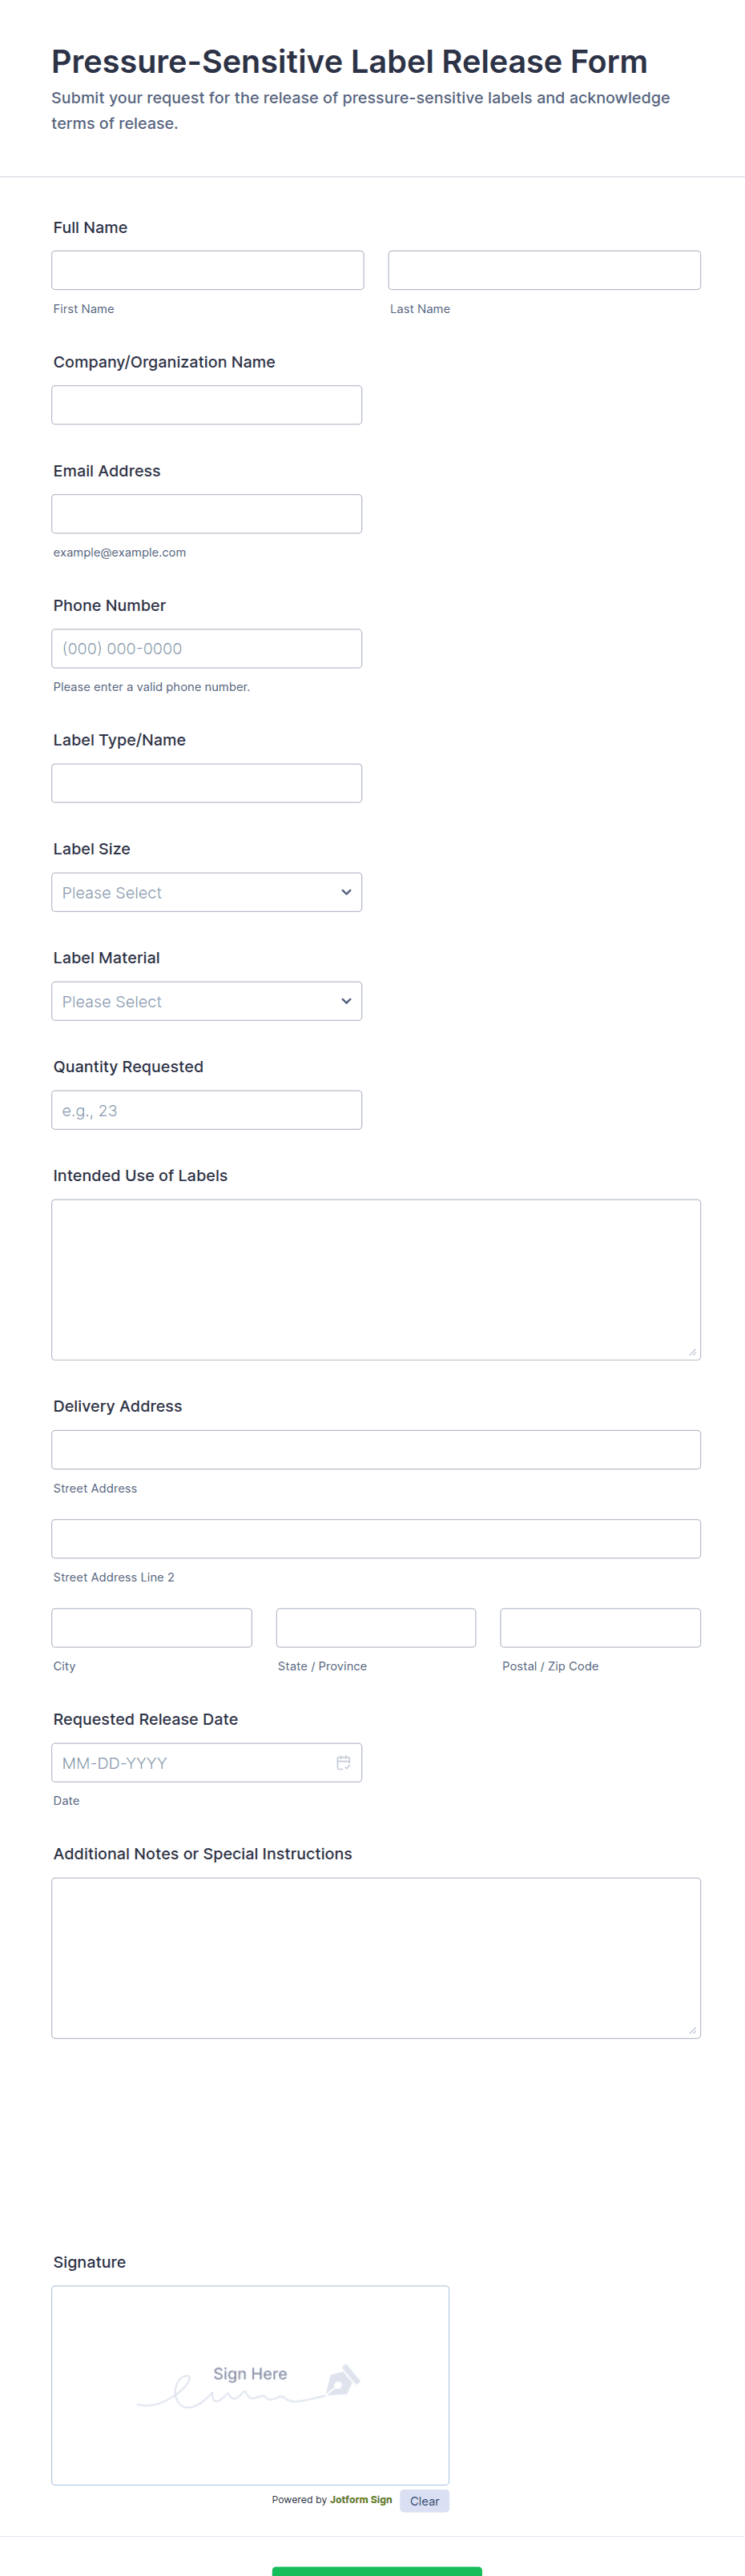Select the Label Type/Name input
The height and width of the screenshot is (2576, 745).
206,783
